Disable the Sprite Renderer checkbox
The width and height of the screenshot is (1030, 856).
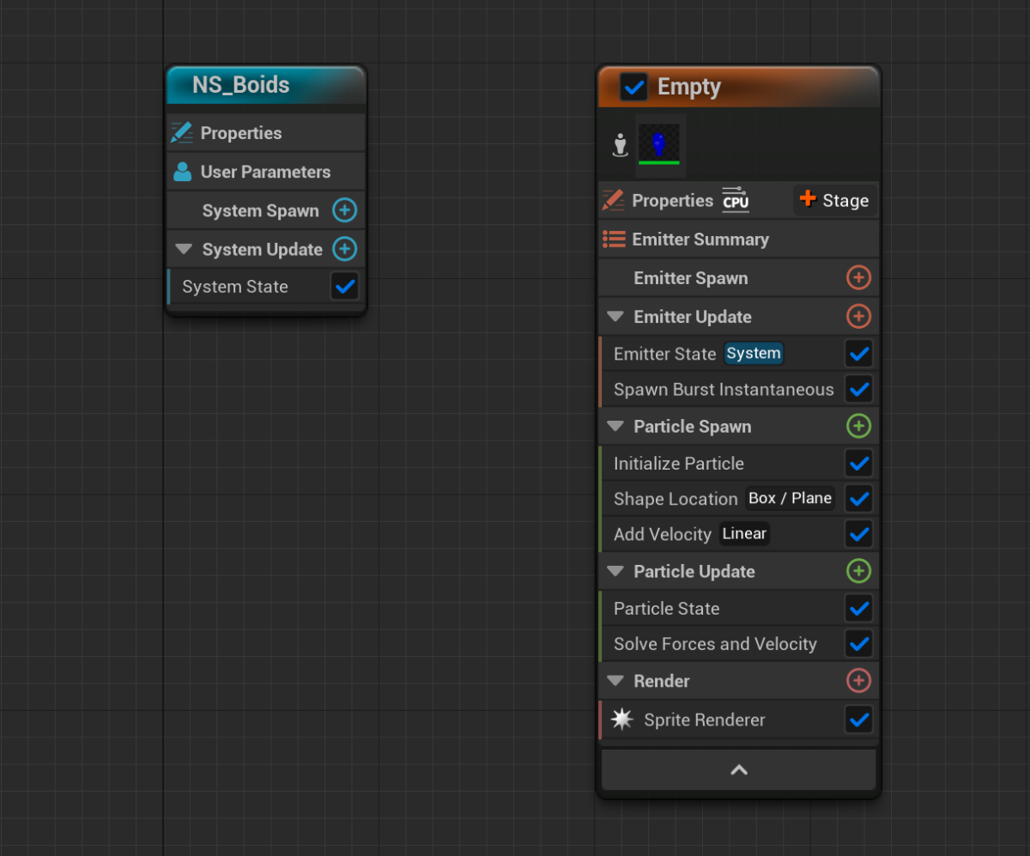[x=858, y=719]
